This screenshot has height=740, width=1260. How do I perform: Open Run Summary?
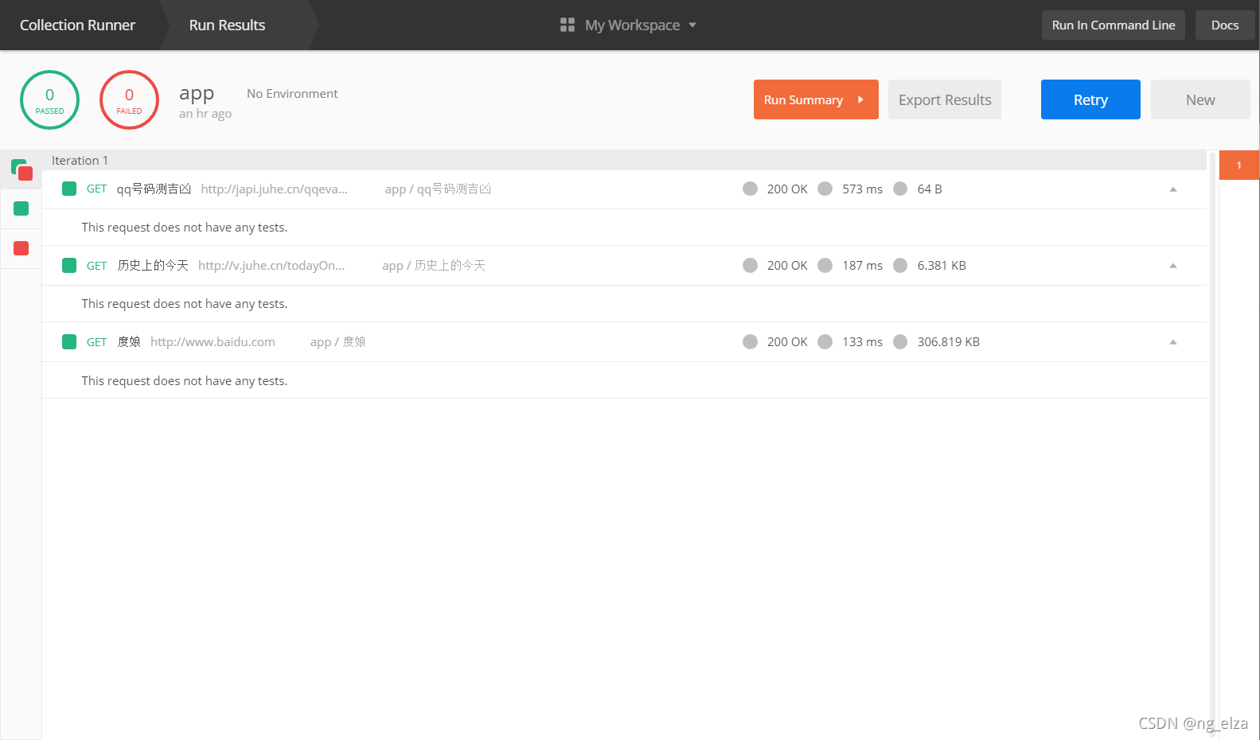816,99
